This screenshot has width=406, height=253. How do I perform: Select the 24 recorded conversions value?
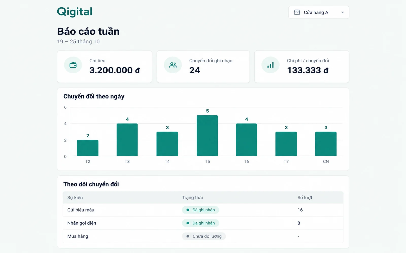pos(195,70)
